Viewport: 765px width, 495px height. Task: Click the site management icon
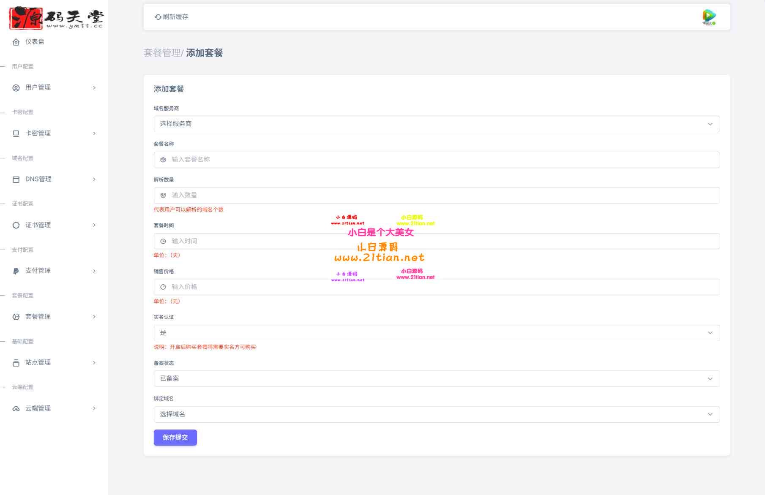16,363
